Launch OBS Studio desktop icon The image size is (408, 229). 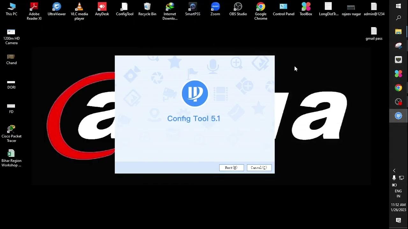click(238, 9)
